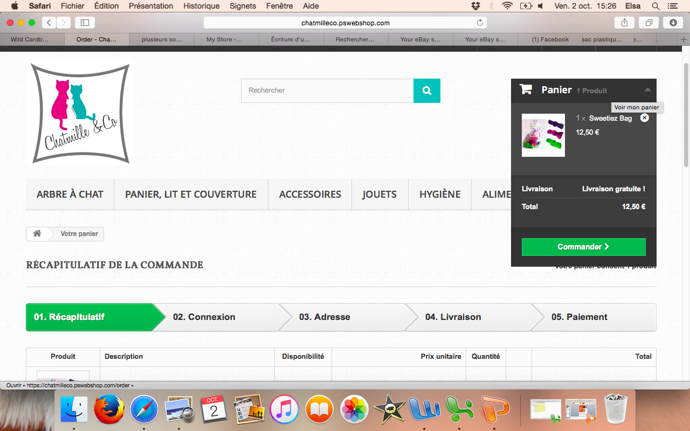Open PANIER, LIT ET COUVERTURE category
The height and width of the screenshot is (431, 690).
(x=191, y=194)
